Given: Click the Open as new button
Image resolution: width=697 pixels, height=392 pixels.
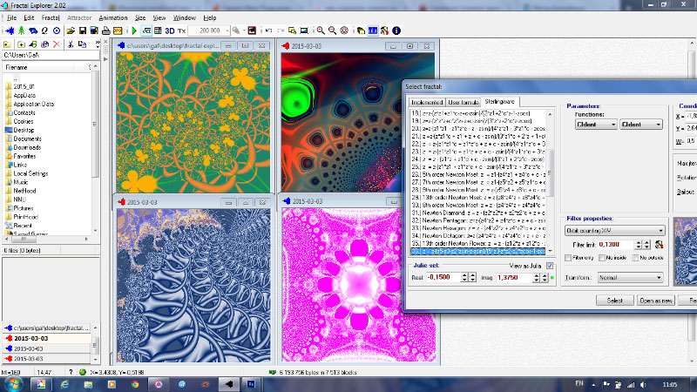Looking at the screenshot, I should [x=656, y=301].
